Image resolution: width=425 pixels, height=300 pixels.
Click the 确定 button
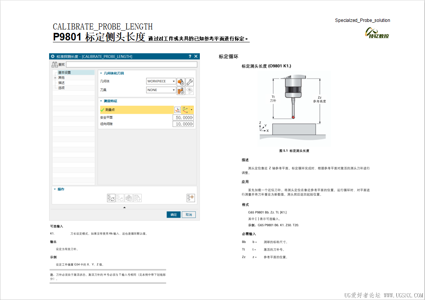tap(173, 215)
